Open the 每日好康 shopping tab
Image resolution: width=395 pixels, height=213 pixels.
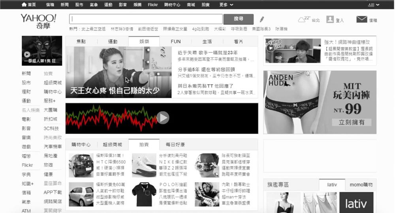(x=175, y=144)
